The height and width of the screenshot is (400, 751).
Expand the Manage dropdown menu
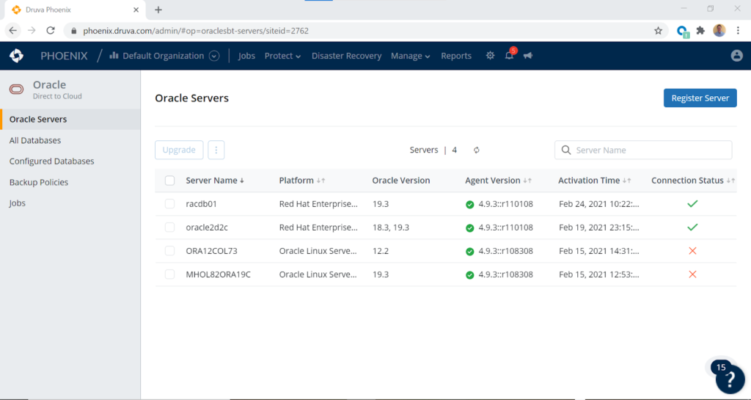pos(410,56)
